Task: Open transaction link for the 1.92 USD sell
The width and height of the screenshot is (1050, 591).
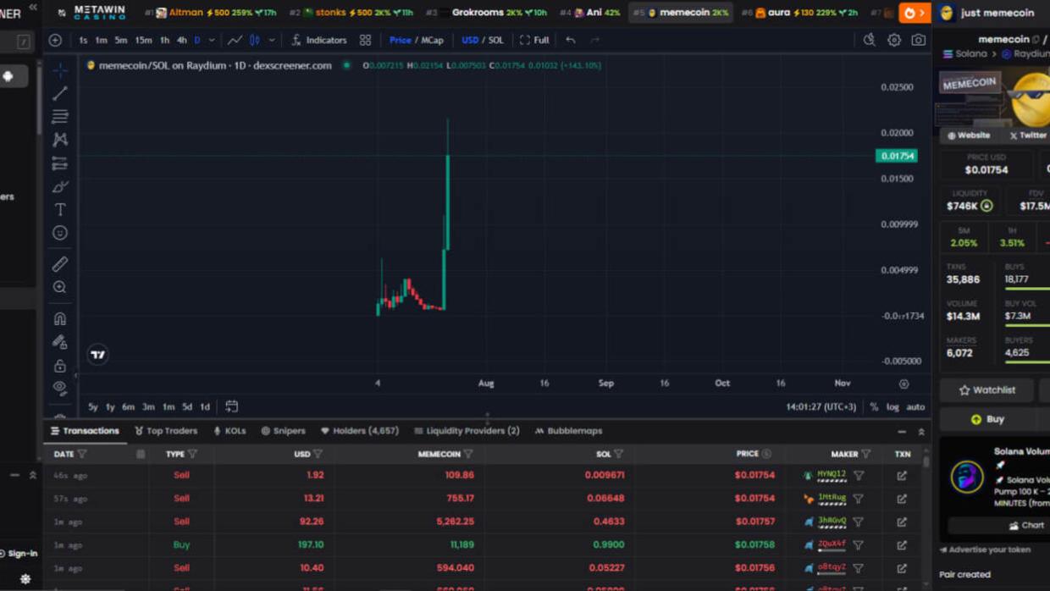Action: tap(902, 476)
